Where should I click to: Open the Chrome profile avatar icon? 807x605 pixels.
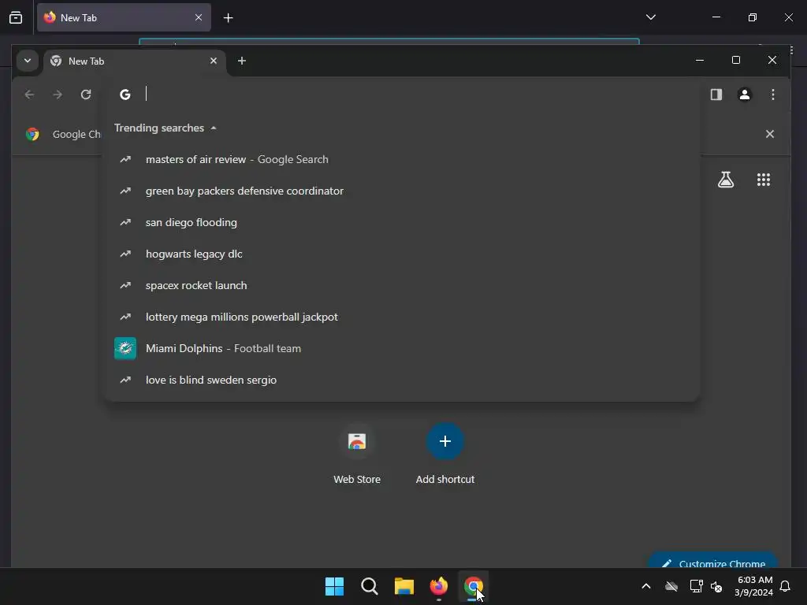pos(744,95)
